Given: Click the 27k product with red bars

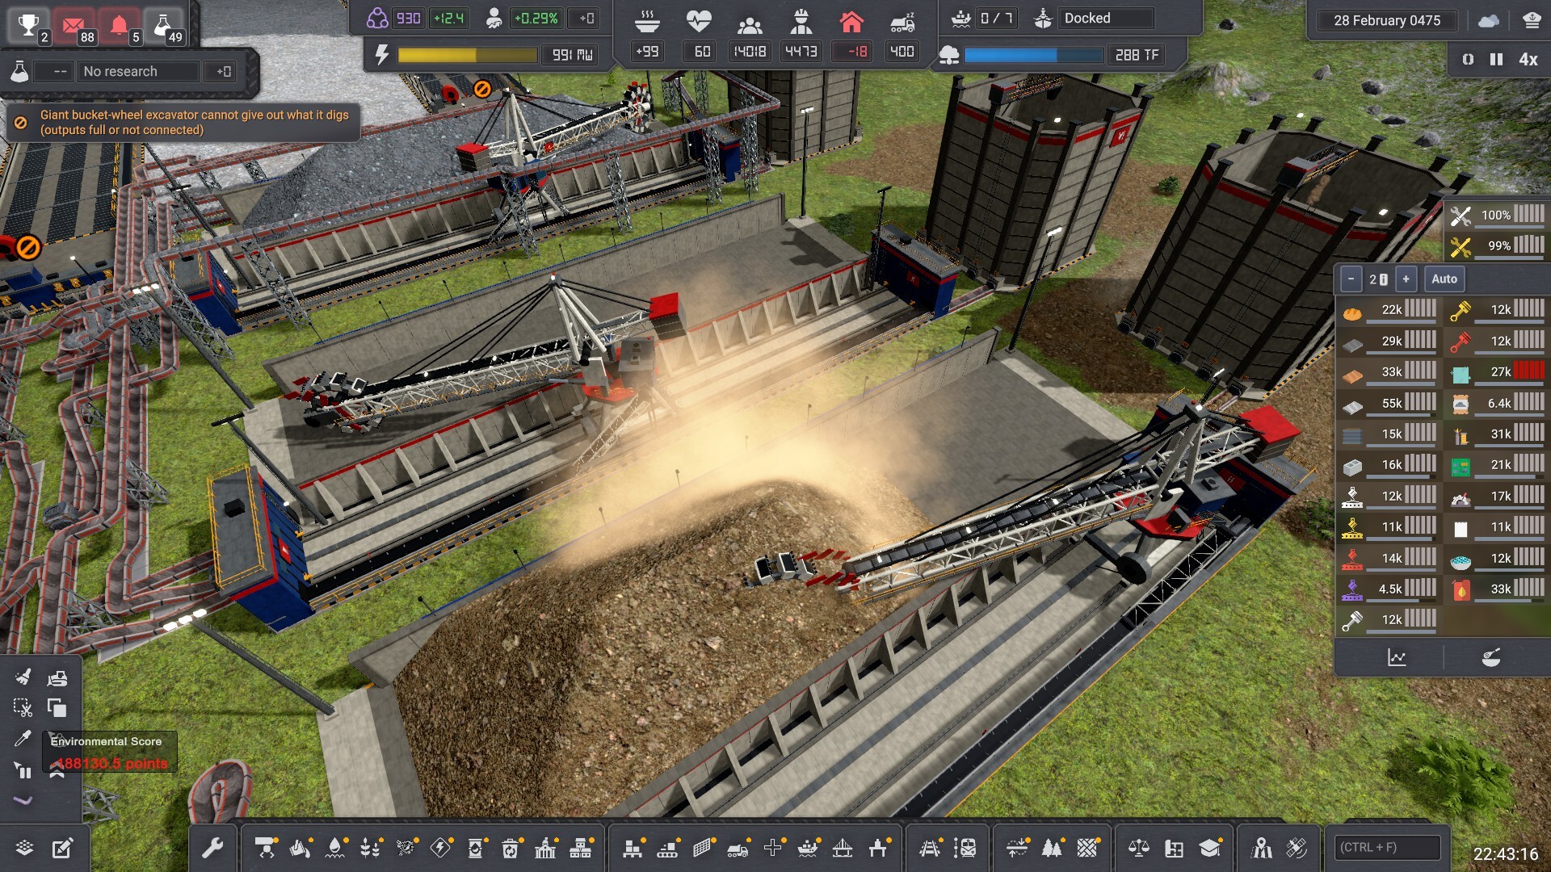Looking at the screenshot, I should [1497, 371].
